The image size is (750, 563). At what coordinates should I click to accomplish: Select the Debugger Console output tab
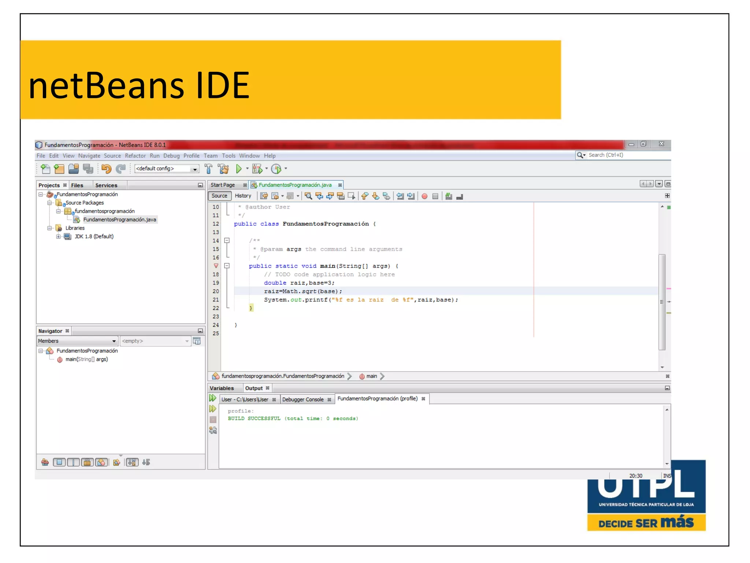pos(303,400)
